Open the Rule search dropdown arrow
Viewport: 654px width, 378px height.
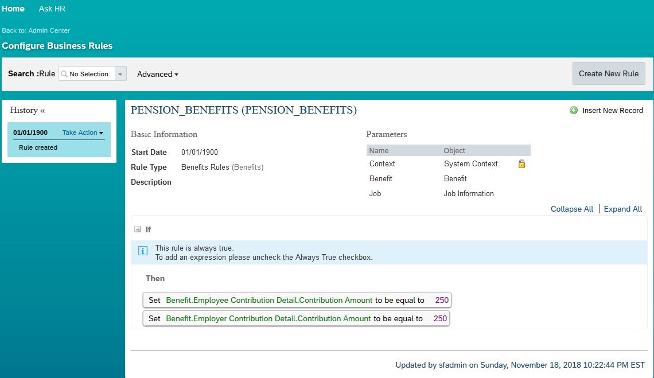point(120,74)
